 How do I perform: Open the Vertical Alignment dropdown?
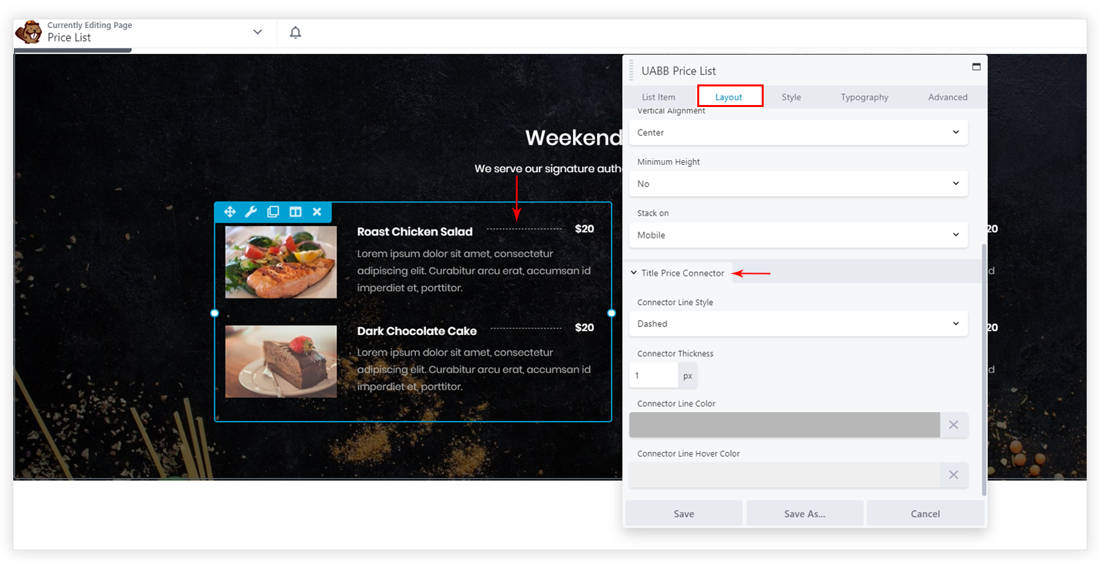click(798, 132)
